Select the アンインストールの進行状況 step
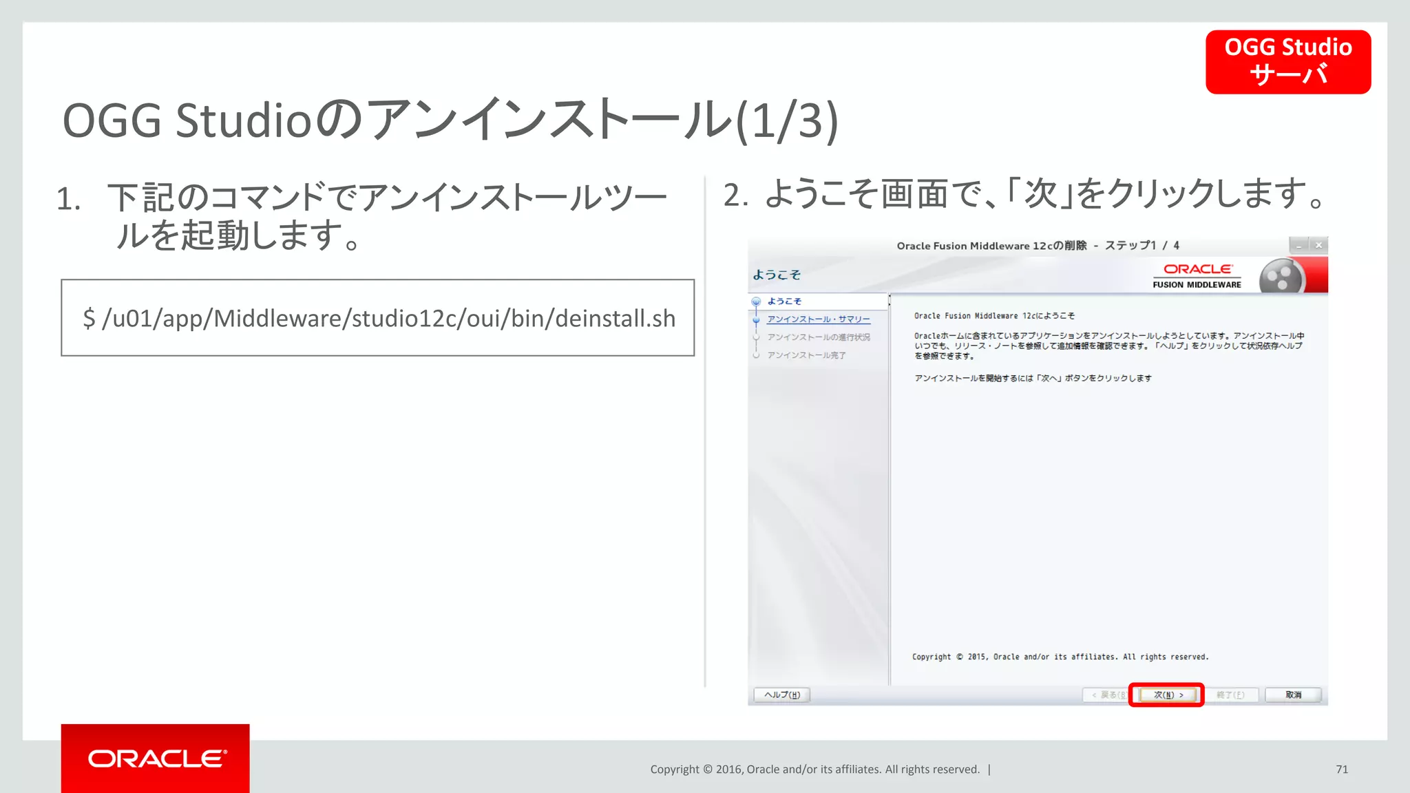The height and width of the screenshot is (793, 1410). [819, 337]
